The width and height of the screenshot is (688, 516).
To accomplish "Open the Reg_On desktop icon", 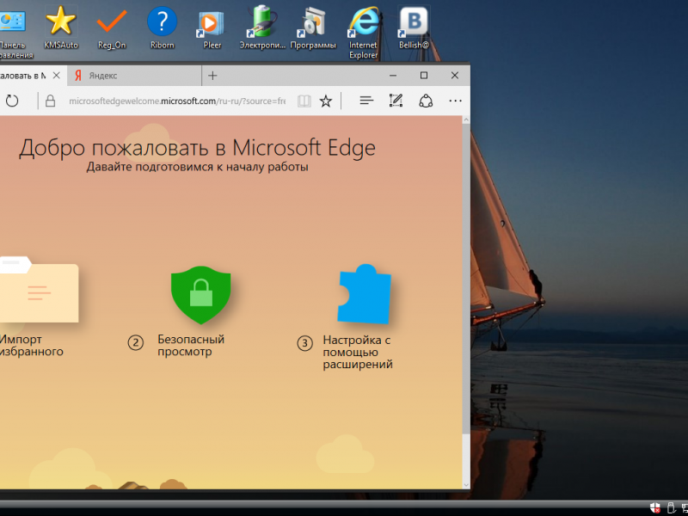I will pos(112,27).
